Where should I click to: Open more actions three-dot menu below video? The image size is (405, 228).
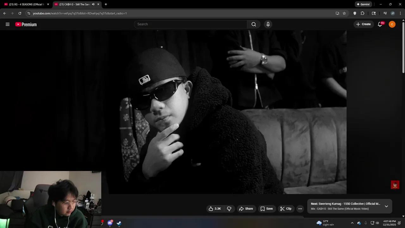(x=300, y=209)
